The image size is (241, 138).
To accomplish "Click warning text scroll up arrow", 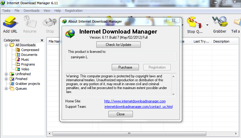I will click(173, 76).
